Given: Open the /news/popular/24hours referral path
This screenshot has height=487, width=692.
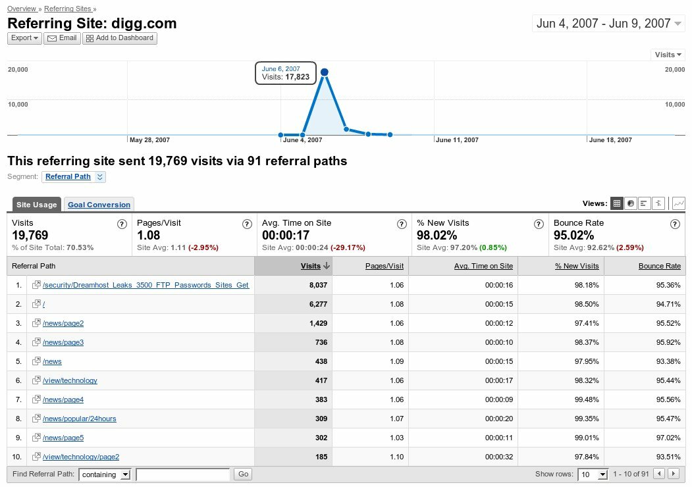Looking at the screenshot, I should click(x=80, y=419).
